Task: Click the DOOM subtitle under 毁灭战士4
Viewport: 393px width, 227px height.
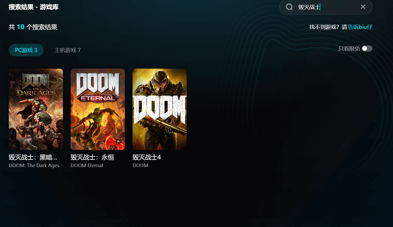Action: tap(140, 166)
